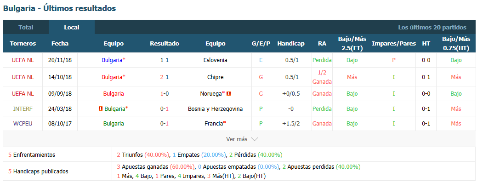Click the 2-1 result against Chipre
This screenshot has height=183, width=477.
pos(165,77)
